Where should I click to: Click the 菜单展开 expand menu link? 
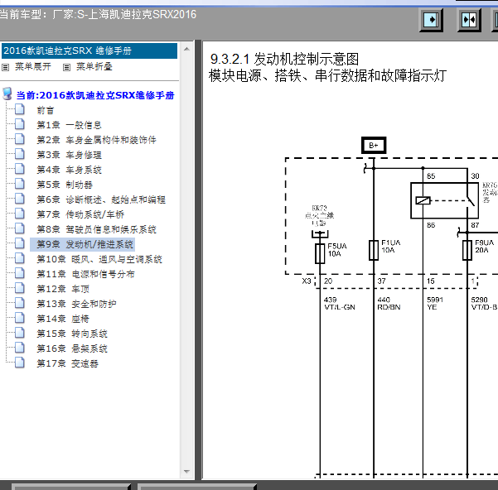(x=33, y=66)
